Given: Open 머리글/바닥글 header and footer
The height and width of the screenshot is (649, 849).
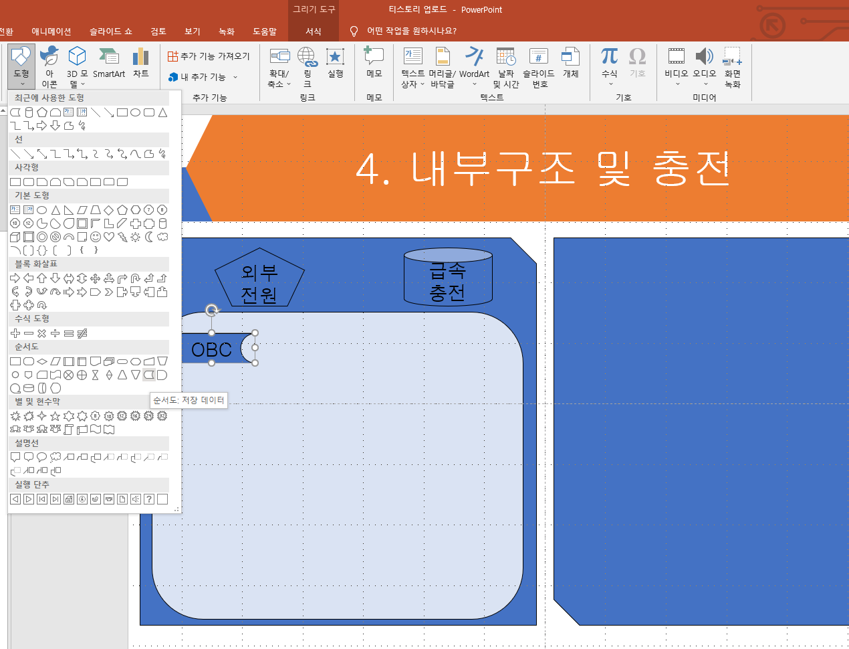Looking at the screenshot, I should 442,67.
